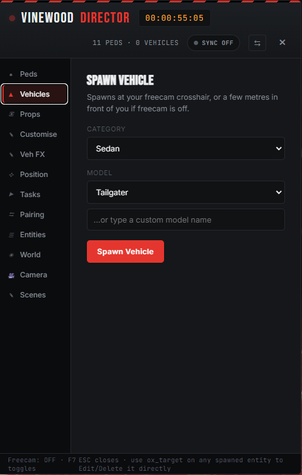Click the Camera icon in sidebar

[x=12, y=275]
